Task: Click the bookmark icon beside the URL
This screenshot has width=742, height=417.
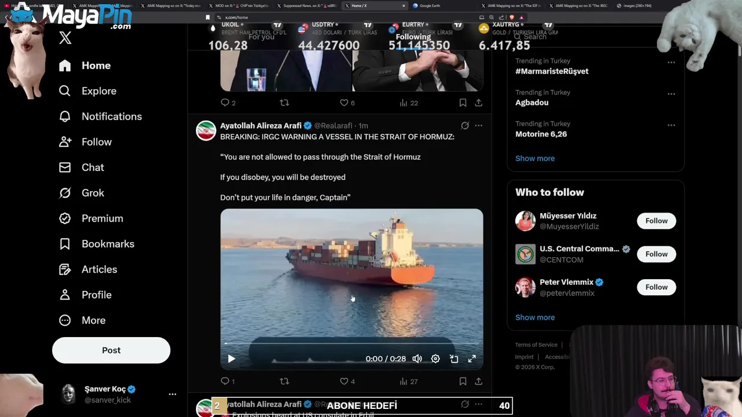Action: (208, 17)
